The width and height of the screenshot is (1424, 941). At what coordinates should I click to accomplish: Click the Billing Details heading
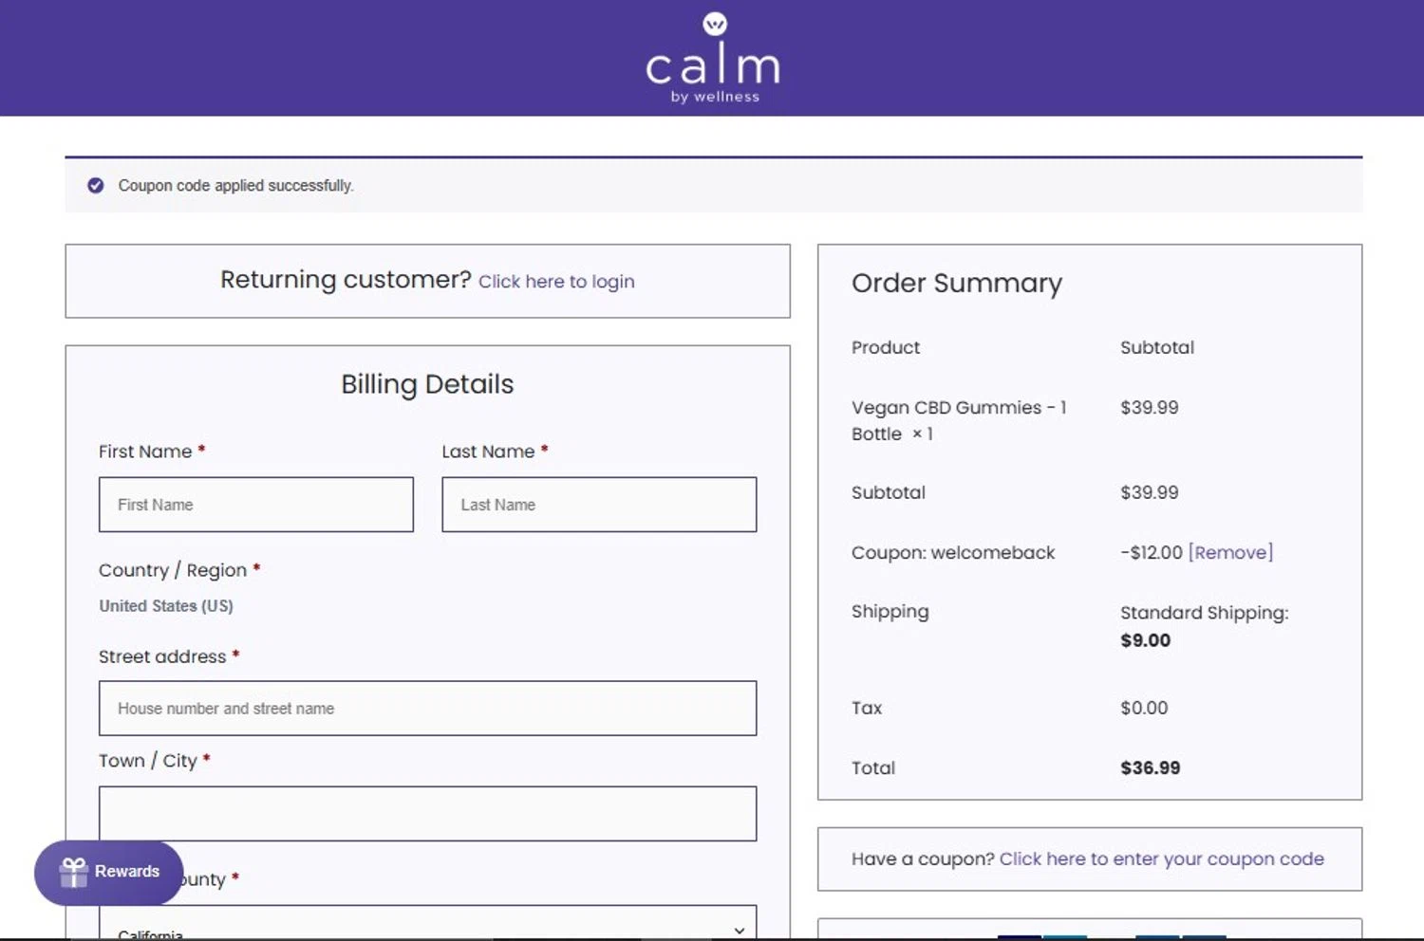[427, 384]
